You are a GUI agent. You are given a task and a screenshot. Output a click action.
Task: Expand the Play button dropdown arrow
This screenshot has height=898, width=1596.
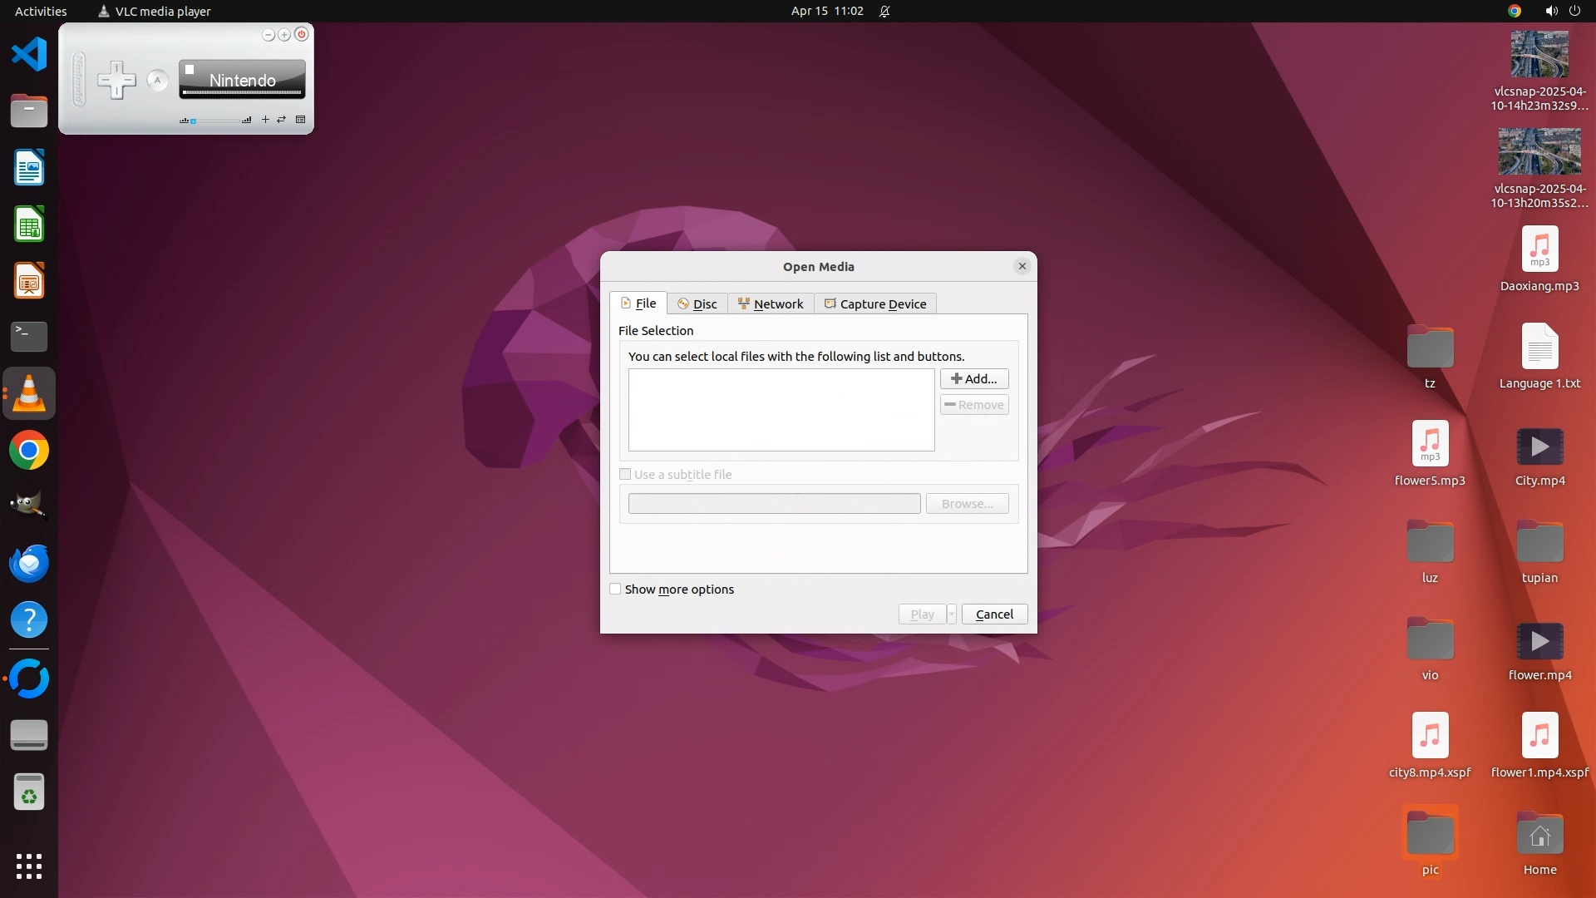tap(952, 614)
